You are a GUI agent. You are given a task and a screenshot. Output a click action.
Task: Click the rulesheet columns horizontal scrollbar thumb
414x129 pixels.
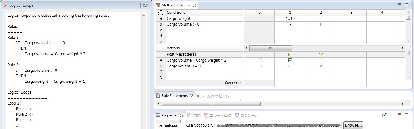click(x=270, y=48)
